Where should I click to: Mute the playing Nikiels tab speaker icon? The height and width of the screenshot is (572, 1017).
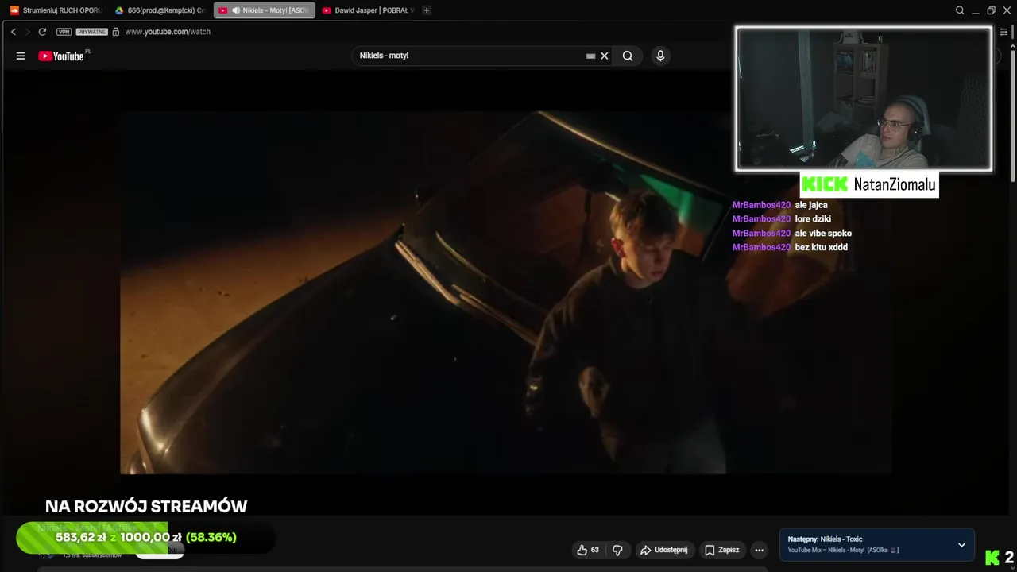[236, 10]
